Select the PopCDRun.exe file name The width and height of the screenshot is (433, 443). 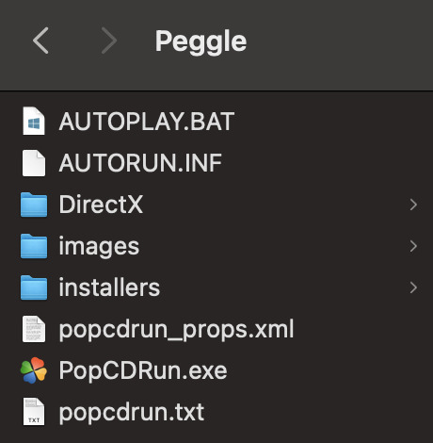143,371
